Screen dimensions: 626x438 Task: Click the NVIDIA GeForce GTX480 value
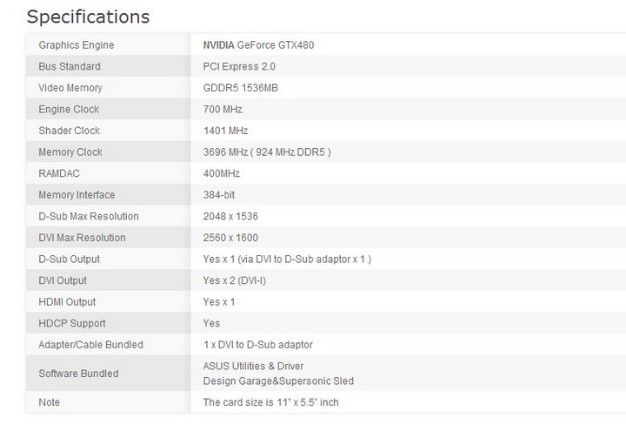[x=252, y=45]
